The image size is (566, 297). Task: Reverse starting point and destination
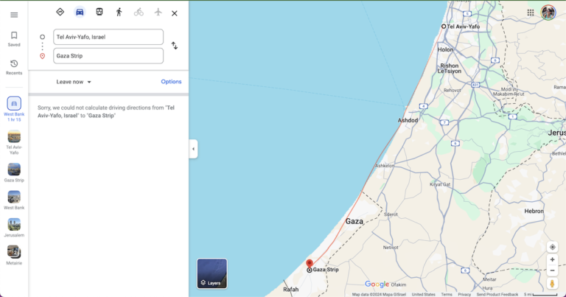(175, 46)
